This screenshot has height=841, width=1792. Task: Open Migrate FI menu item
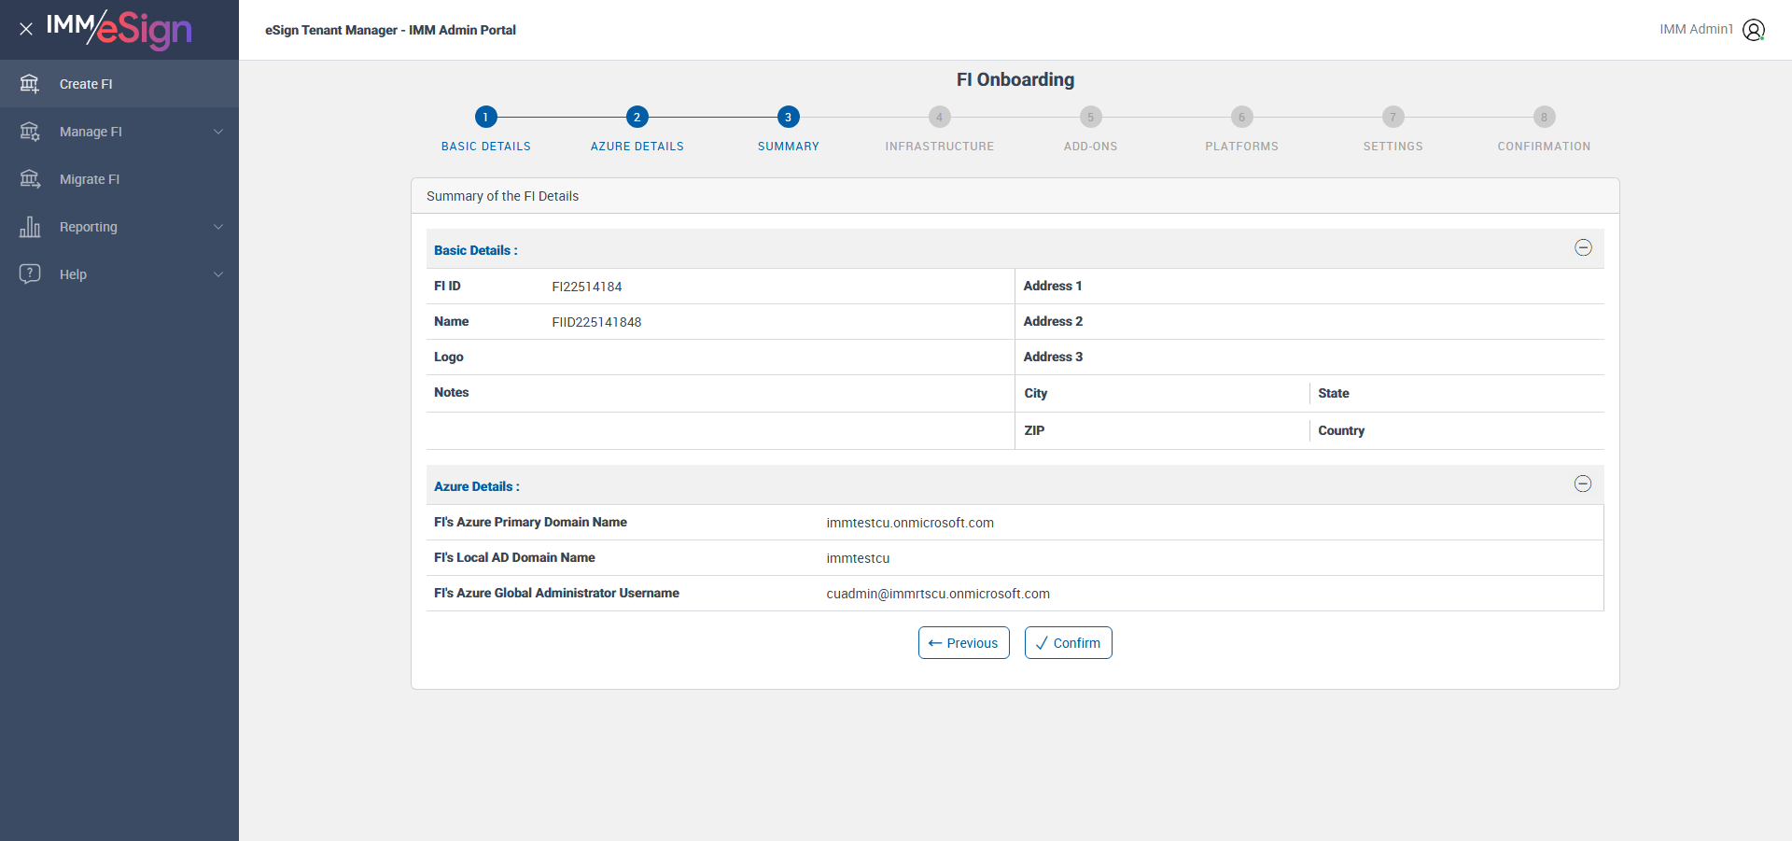tap(119, 179)
